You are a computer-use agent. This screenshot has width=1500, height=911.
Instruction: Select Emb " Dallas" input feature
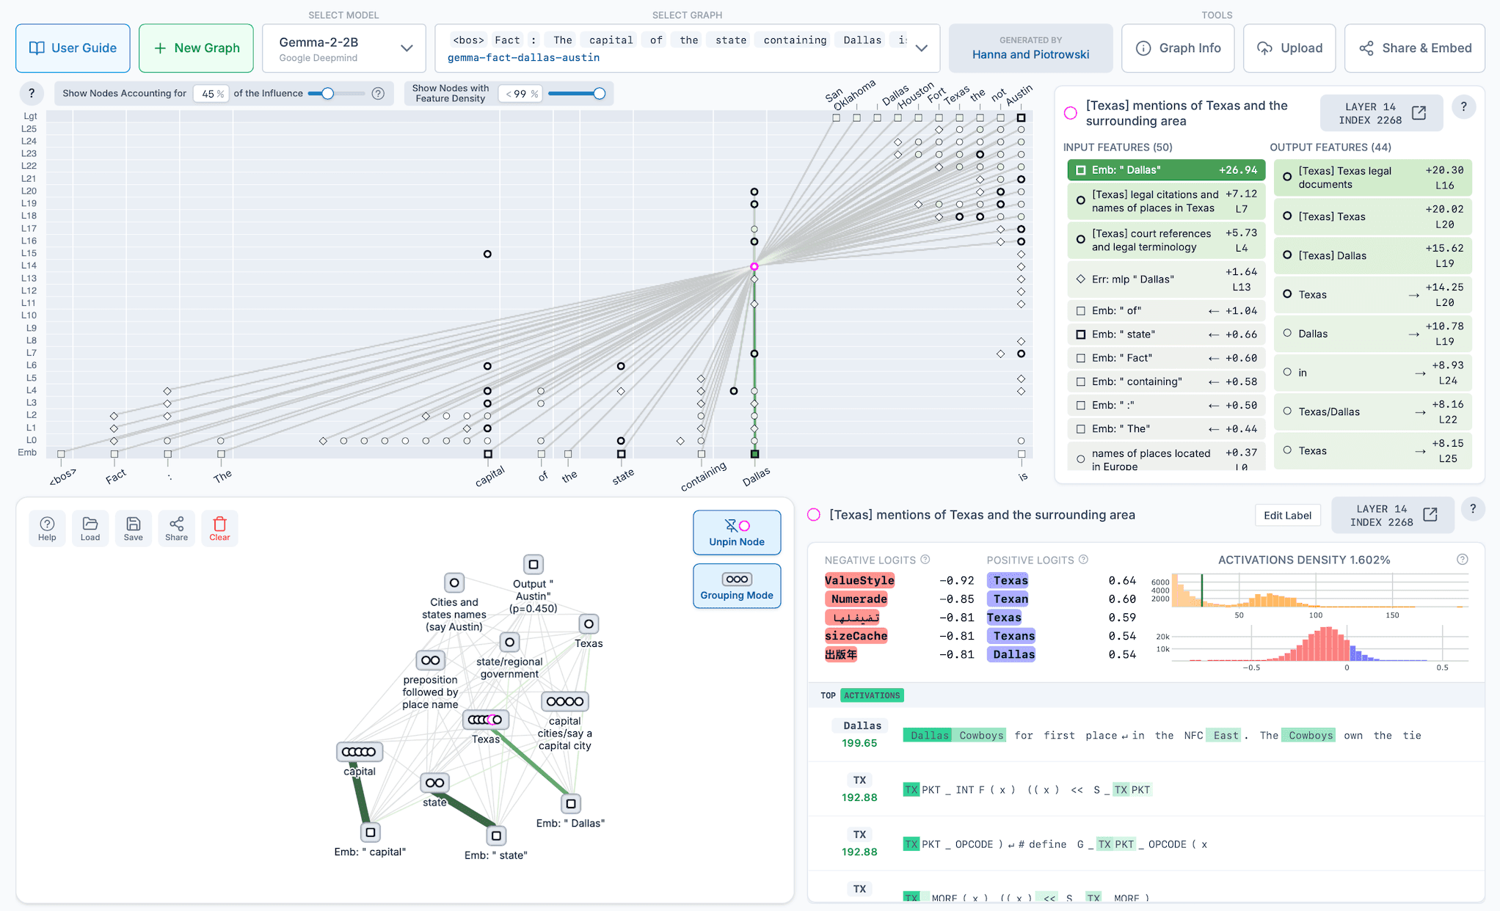coord(1165,170)
